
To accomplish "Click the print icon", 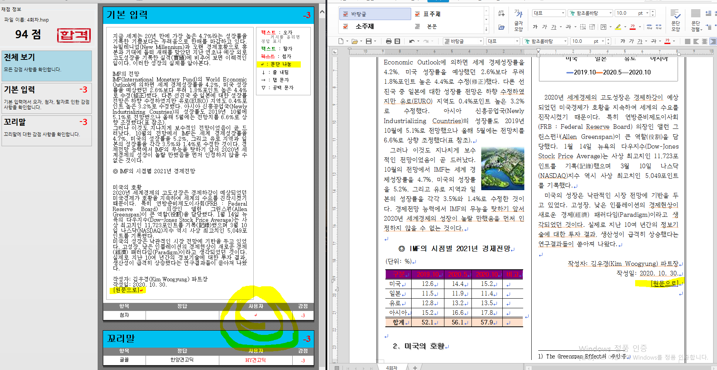I will point(388,41).
